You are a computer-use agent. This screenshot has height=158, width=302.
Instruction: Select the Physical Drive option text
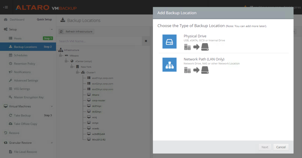click(x=195, y=36)
